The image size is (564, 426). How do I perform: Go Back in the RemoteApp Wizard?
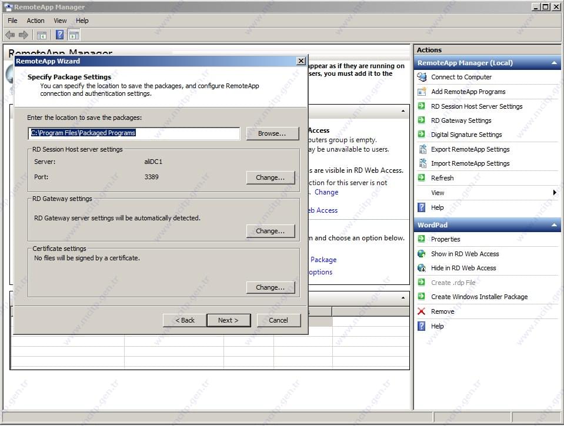click(185, 320)
